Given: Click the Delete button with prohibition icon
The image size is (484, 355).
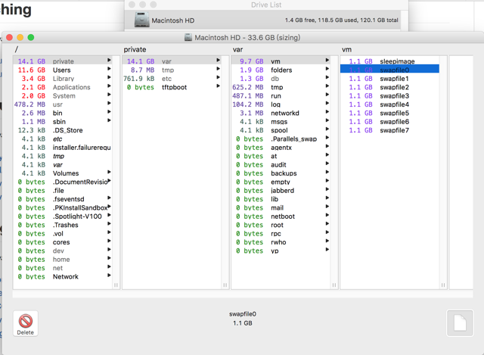Looking at the screenshot, I should pyautogui.click(x=25, y=323).
